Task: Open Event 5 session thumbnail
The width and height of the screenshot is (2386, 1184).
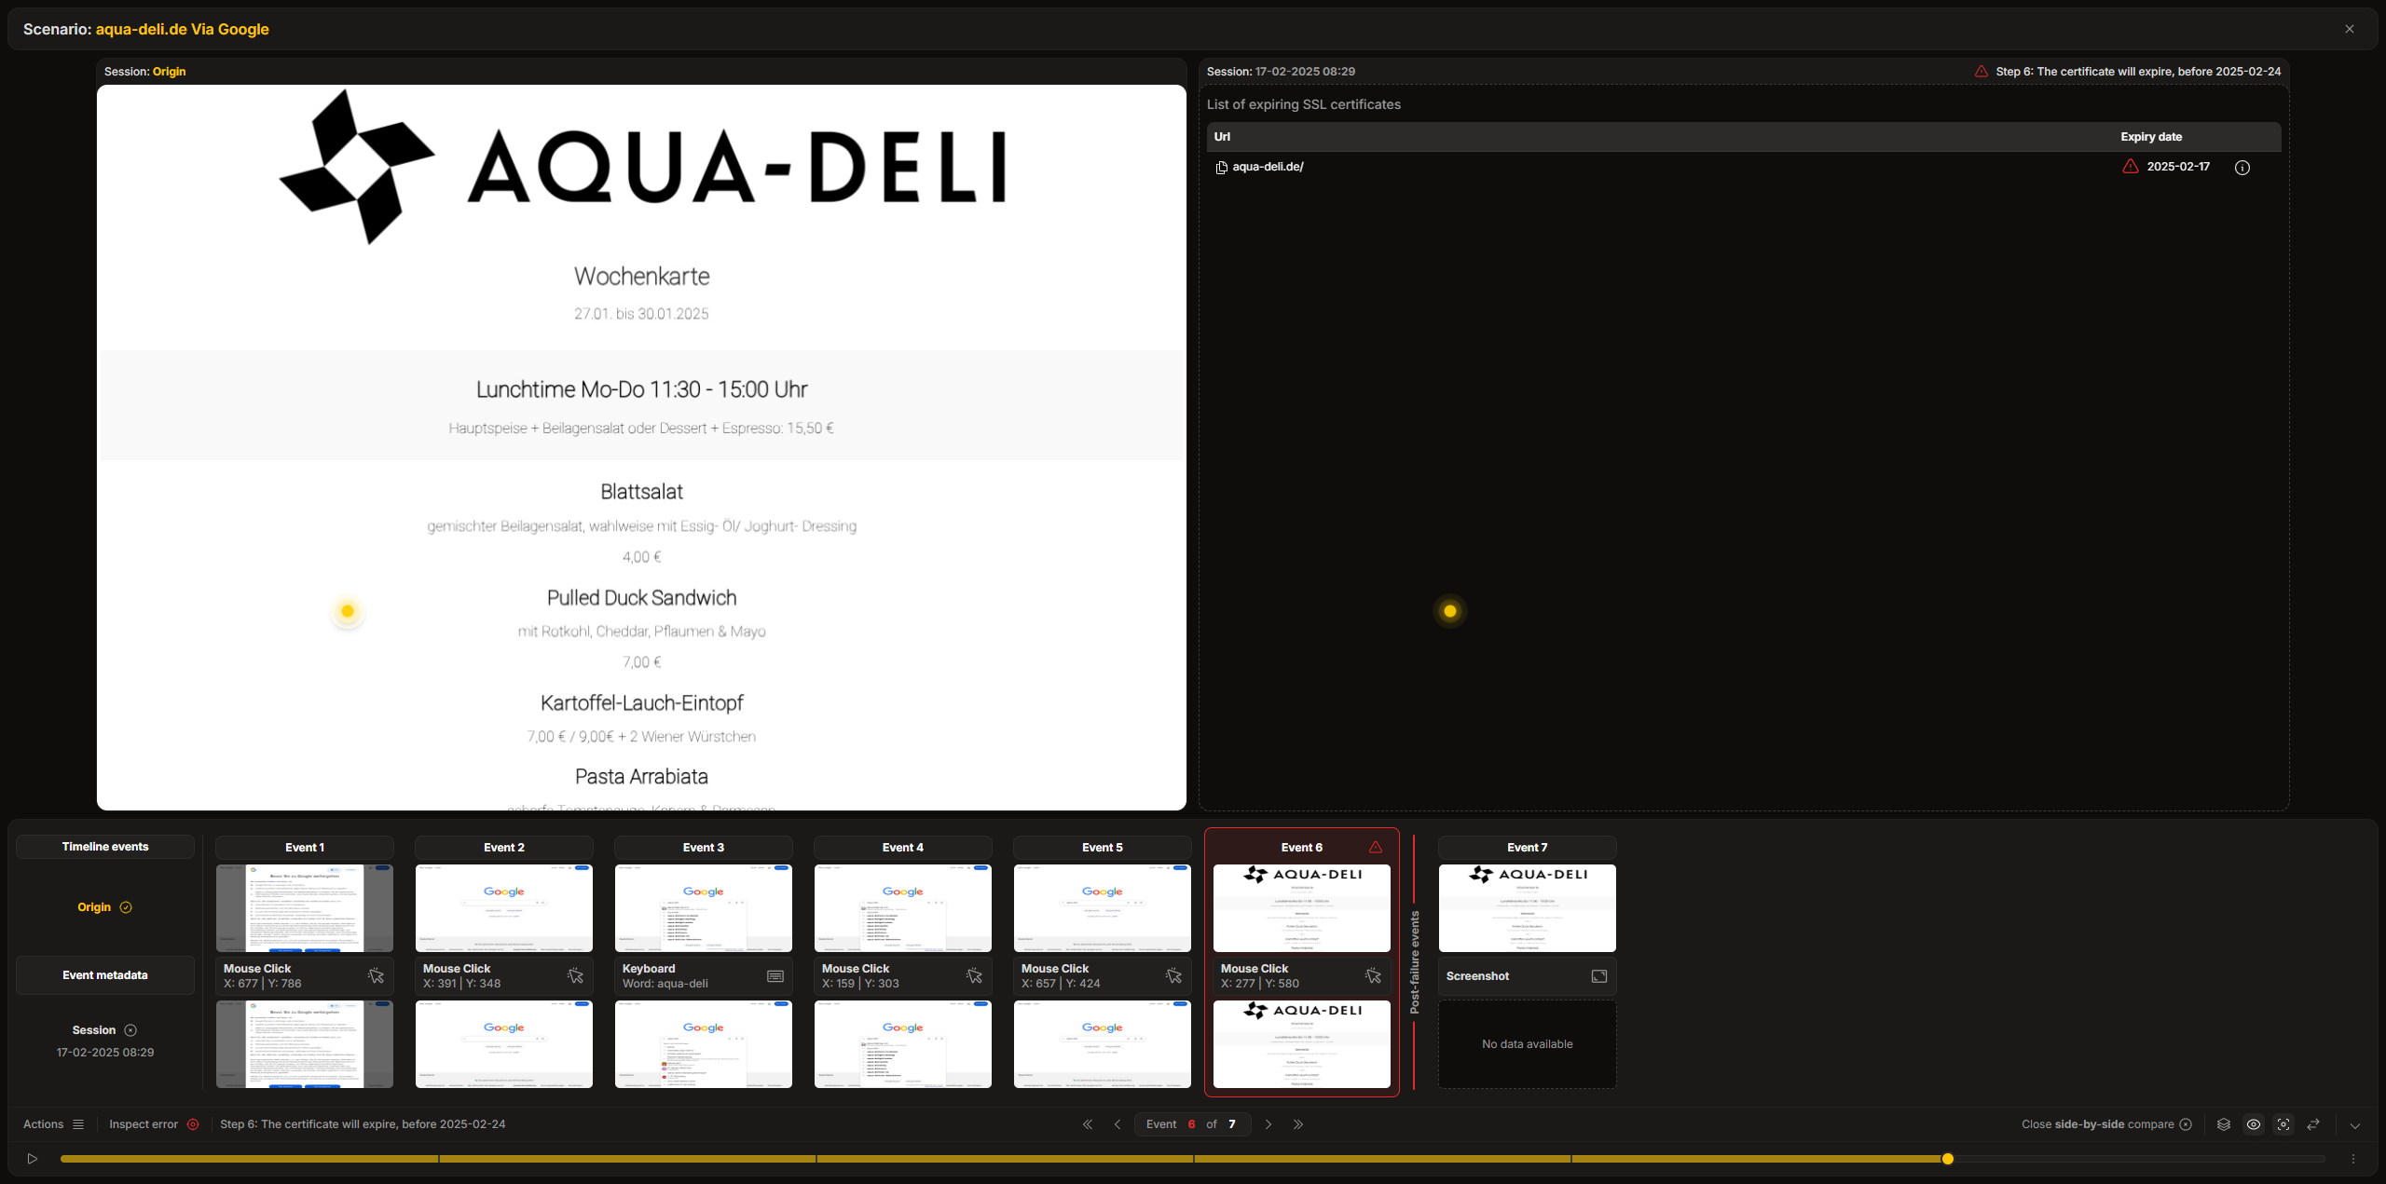Action: pos(1103,1044)
